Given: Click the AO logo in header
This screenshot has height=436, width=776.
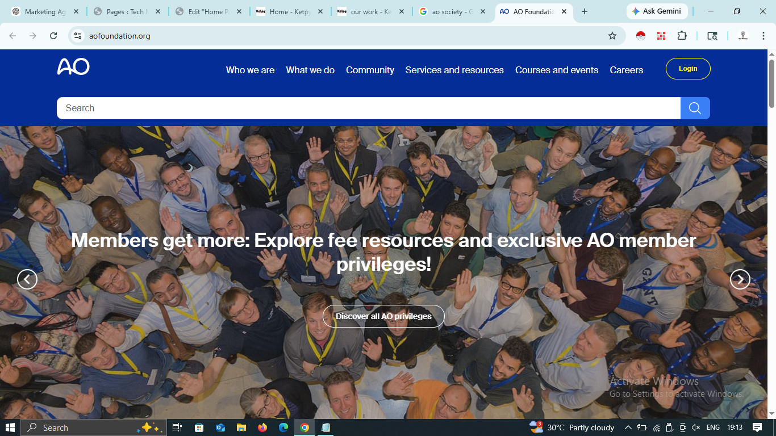Looking at the screenshot, I should pos(73,67).
